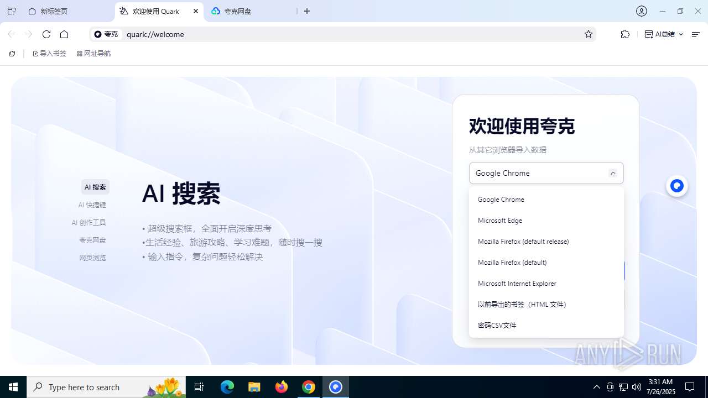Select the AI 搜索 section
This screenshot has width=708, height=398.
[95, 187]
